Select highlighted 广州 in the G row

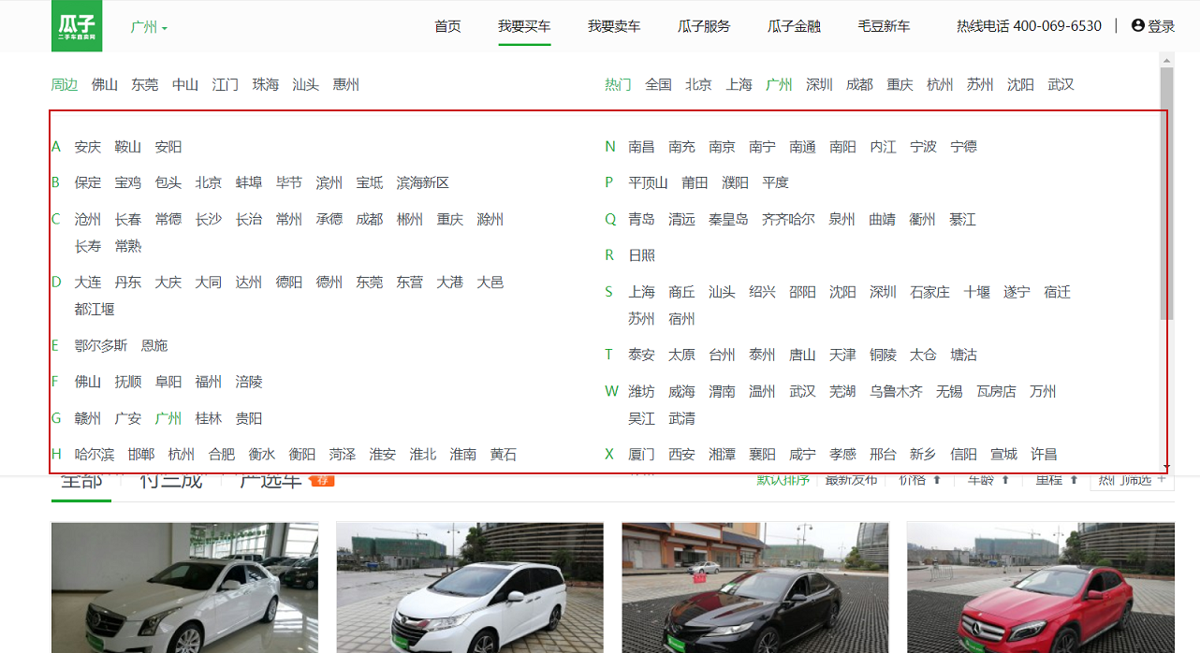click(x=168, y=418)
